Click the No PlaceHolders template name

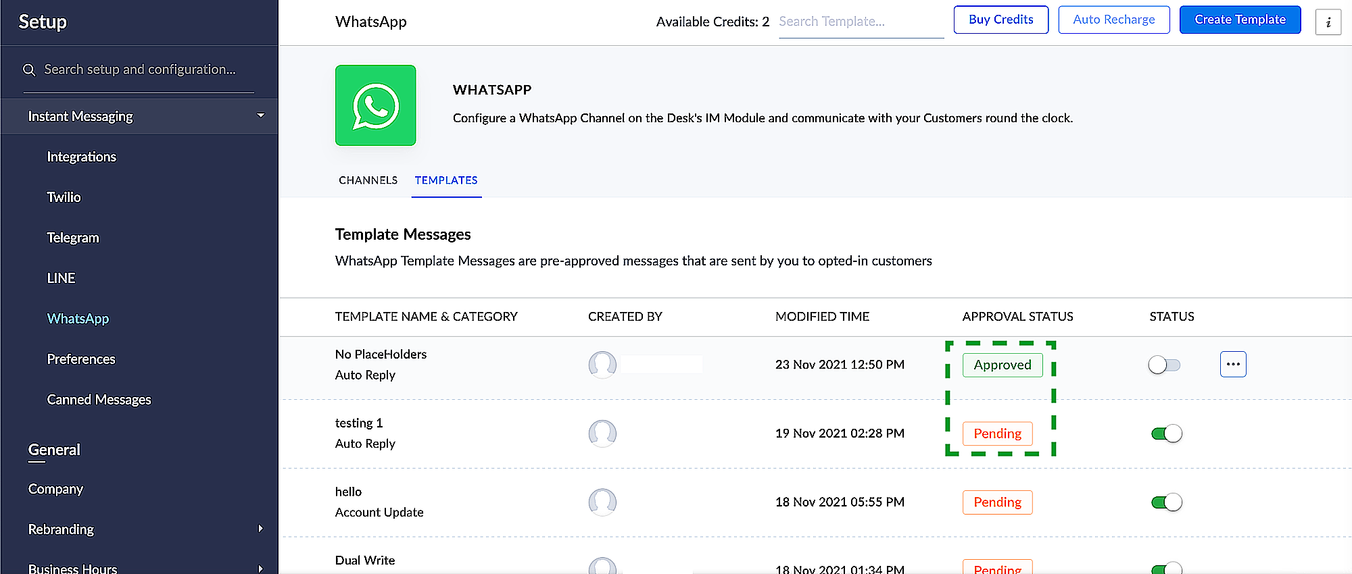click(381, 354)
